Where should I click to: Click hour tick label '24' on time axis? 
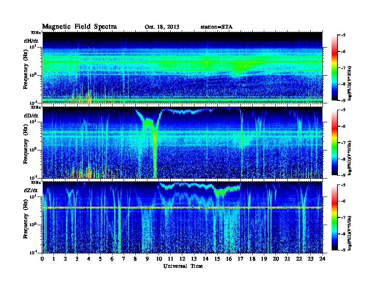coord(322,259)
